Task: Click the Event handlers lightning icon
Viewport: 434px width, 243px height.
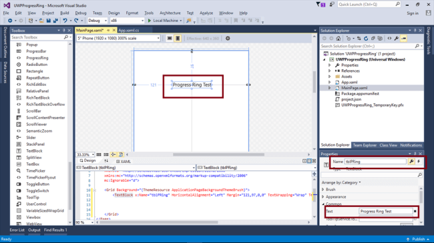Action: [x=419, y=162]
